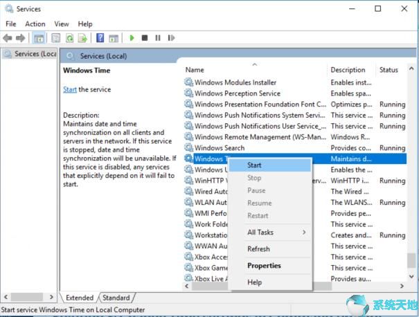
Task: Click the tree pane's scroll left arrow
Action: tap(6, 297)
